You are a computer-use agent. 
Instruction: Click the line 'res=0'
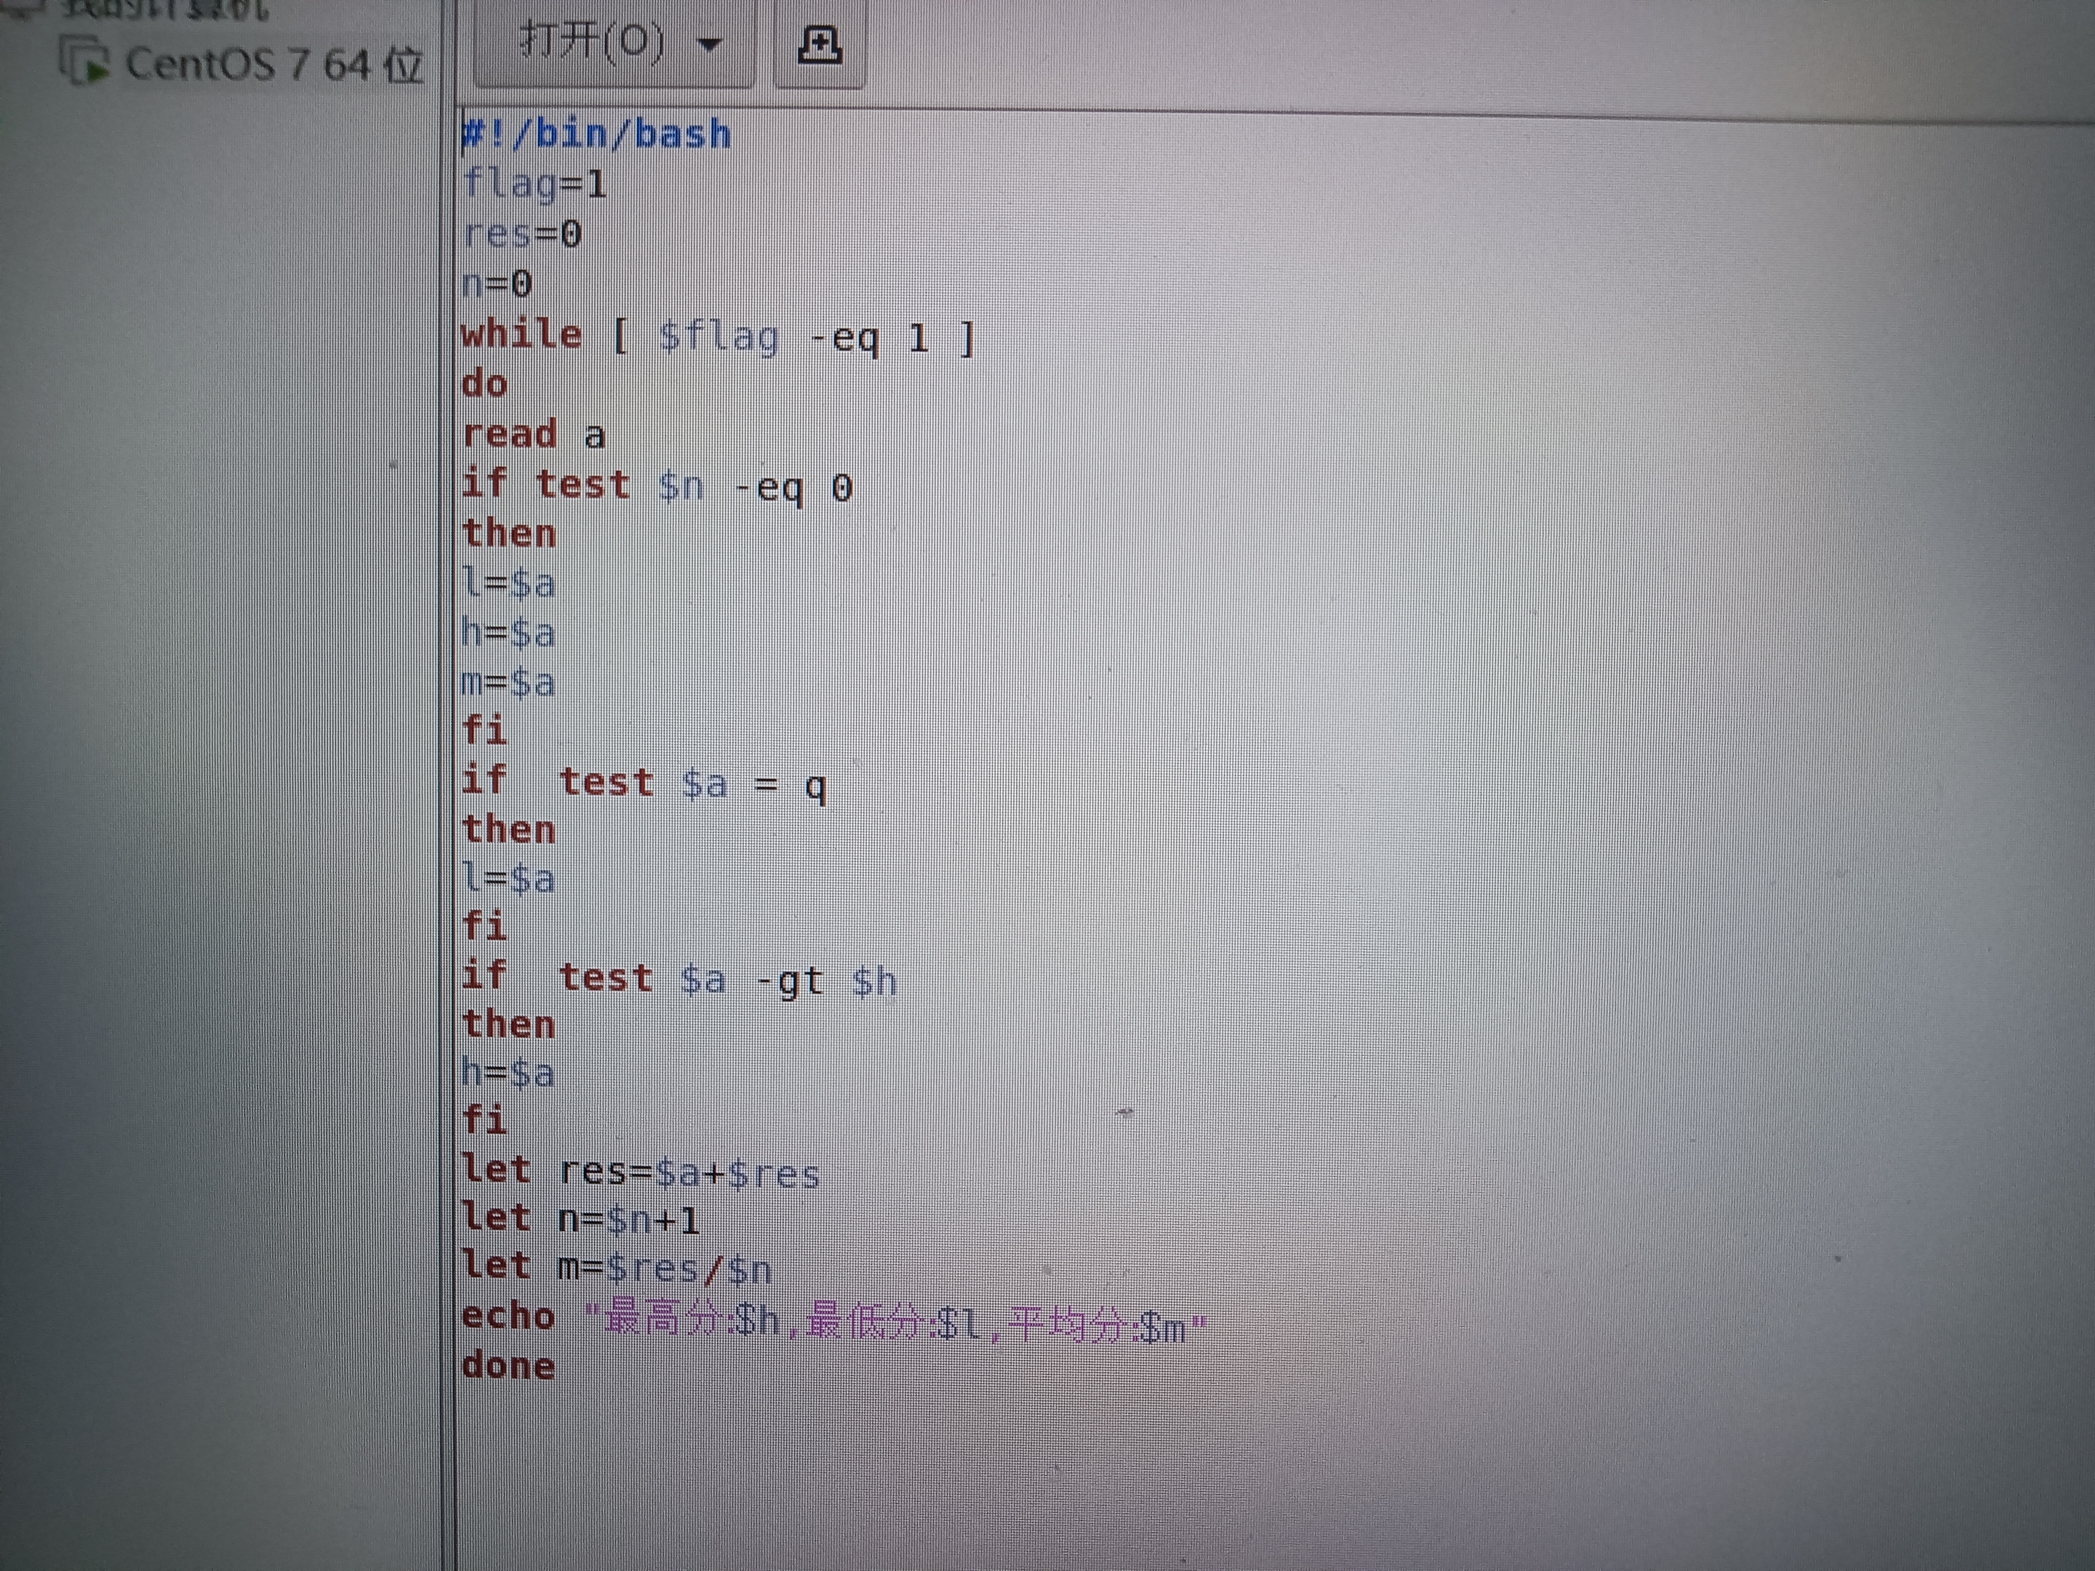tap(522, 234)
